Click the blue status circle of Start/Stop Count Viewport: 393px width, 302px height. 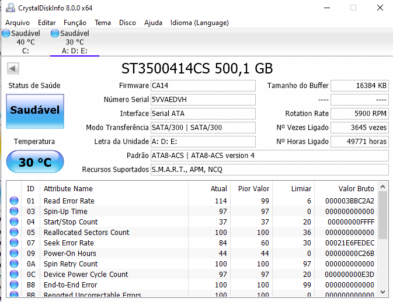pyautogui.click(x=14, y=222)
